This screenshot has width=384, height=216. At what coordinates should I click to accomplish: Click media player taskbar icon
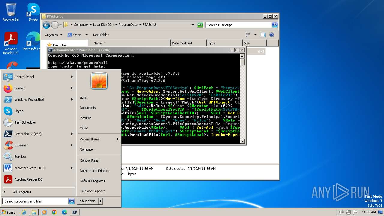[44, 212]
